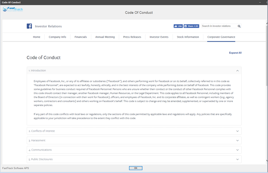268x173 pixels.
Task: Click the Facebook Like button
Action: [178, 26]
